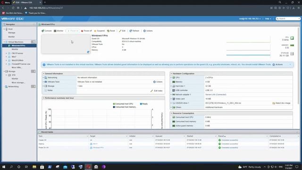
Task: Open the toolbar Actions menu
Action: tap(148, 31)
